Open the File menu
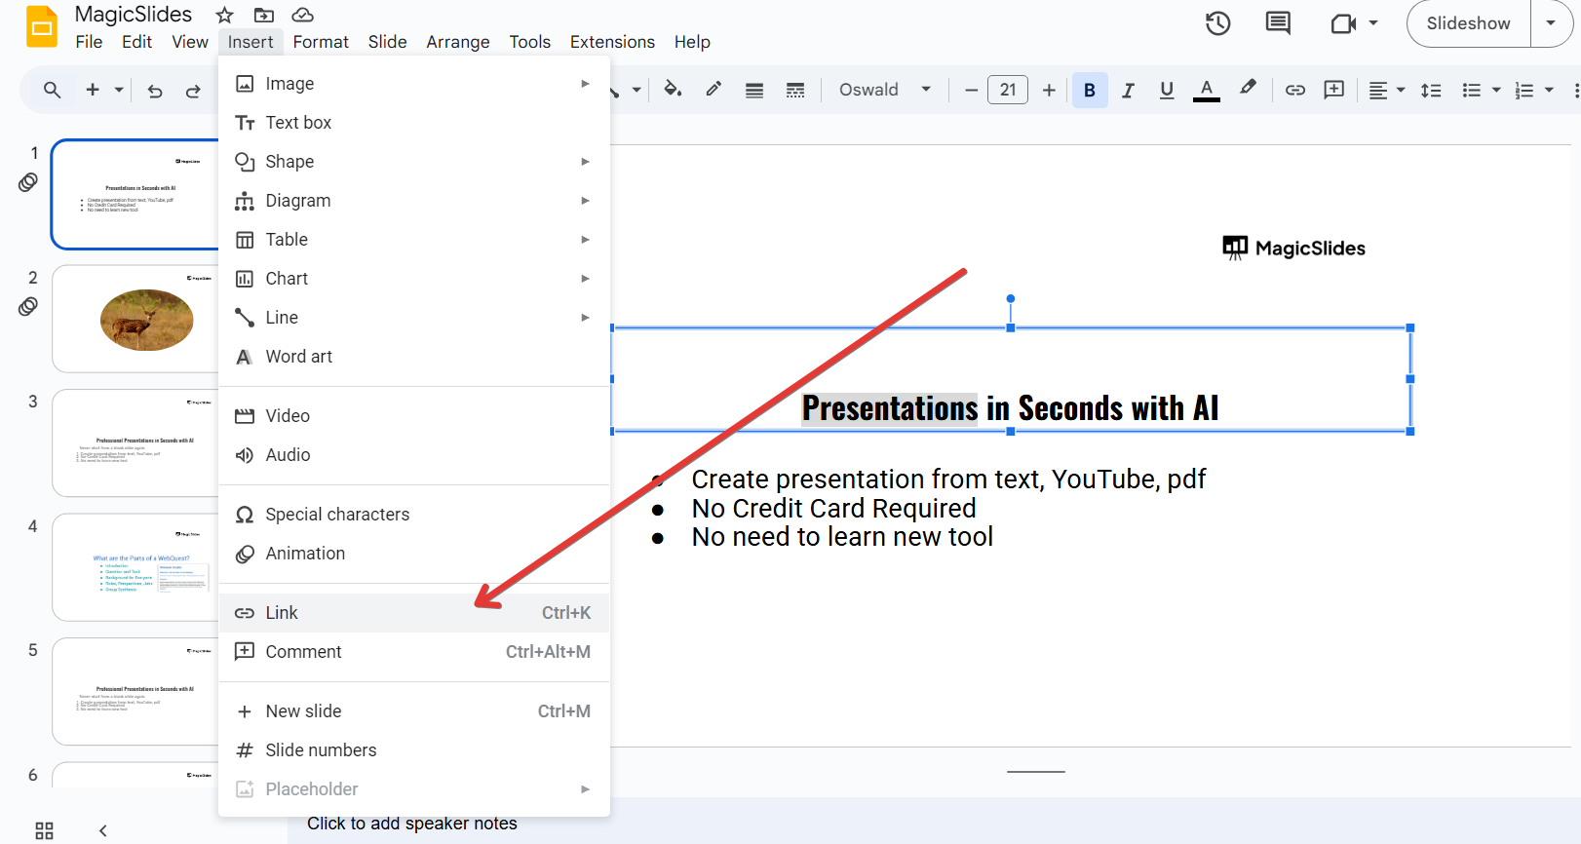 [x=89, y=42]
